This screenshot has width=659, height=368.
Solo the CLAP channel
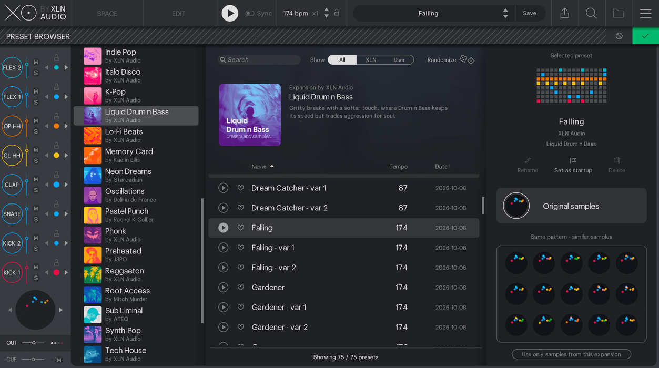point(36,190)
